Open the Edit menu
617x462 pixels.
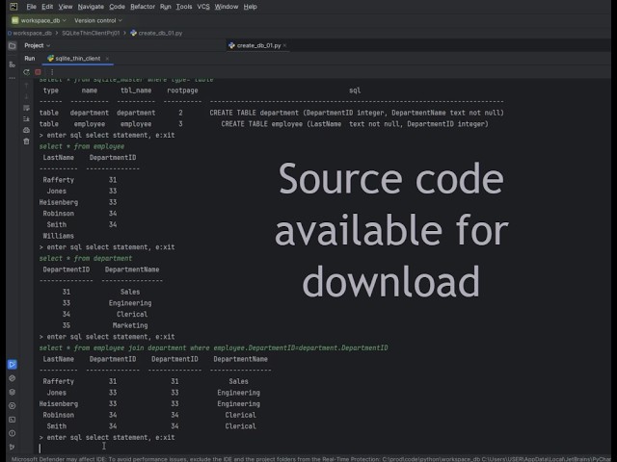point(47,7)
